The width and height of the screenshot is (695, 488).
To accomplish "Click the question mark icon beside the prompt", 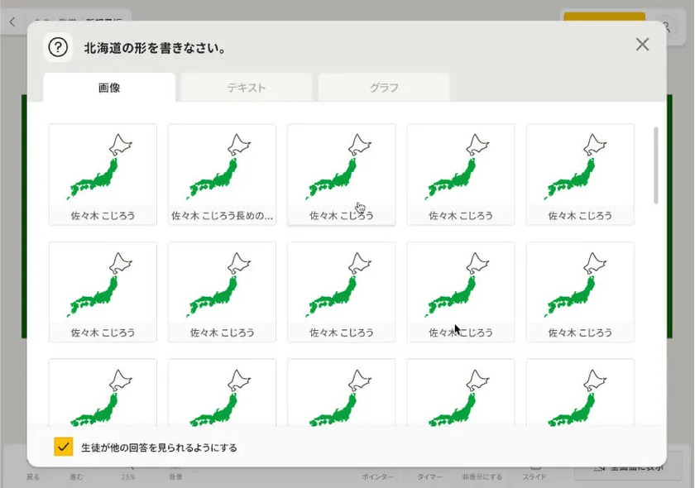I will click(58, 47).
